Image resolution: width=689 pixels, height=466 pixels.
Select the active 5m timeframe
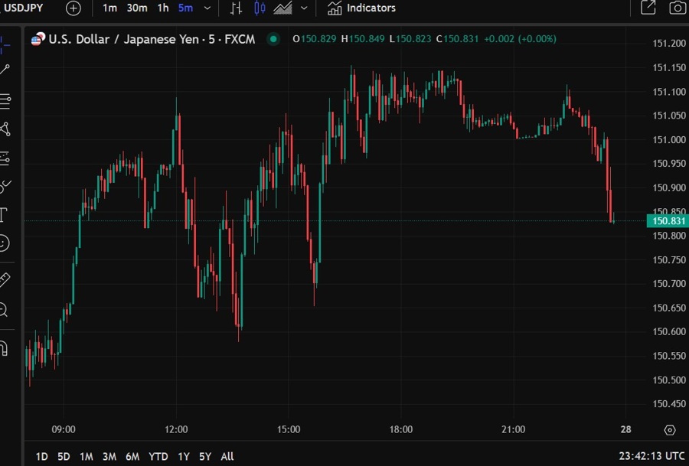pos(185,8)
